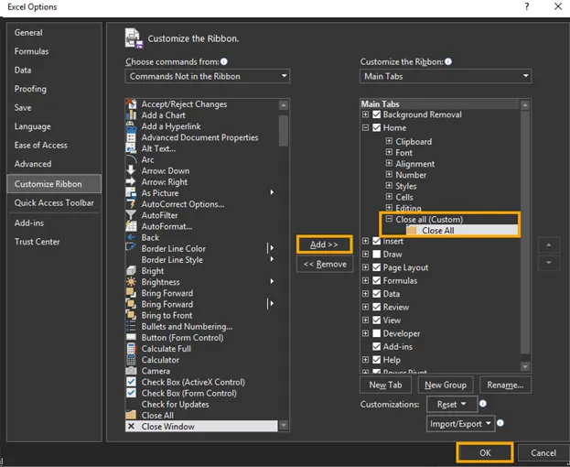570x467 pixels.
Task: Expand the View tab node
Action: (x=365, y=320)
